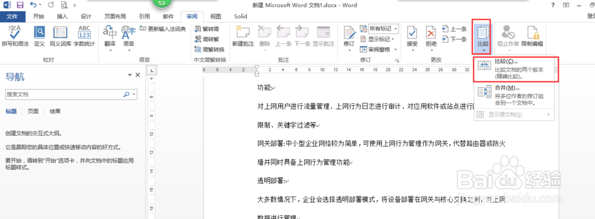Go to next change (下一条) in 更改 group
This screenshot has height=219, width=595.
pos(454,39)
